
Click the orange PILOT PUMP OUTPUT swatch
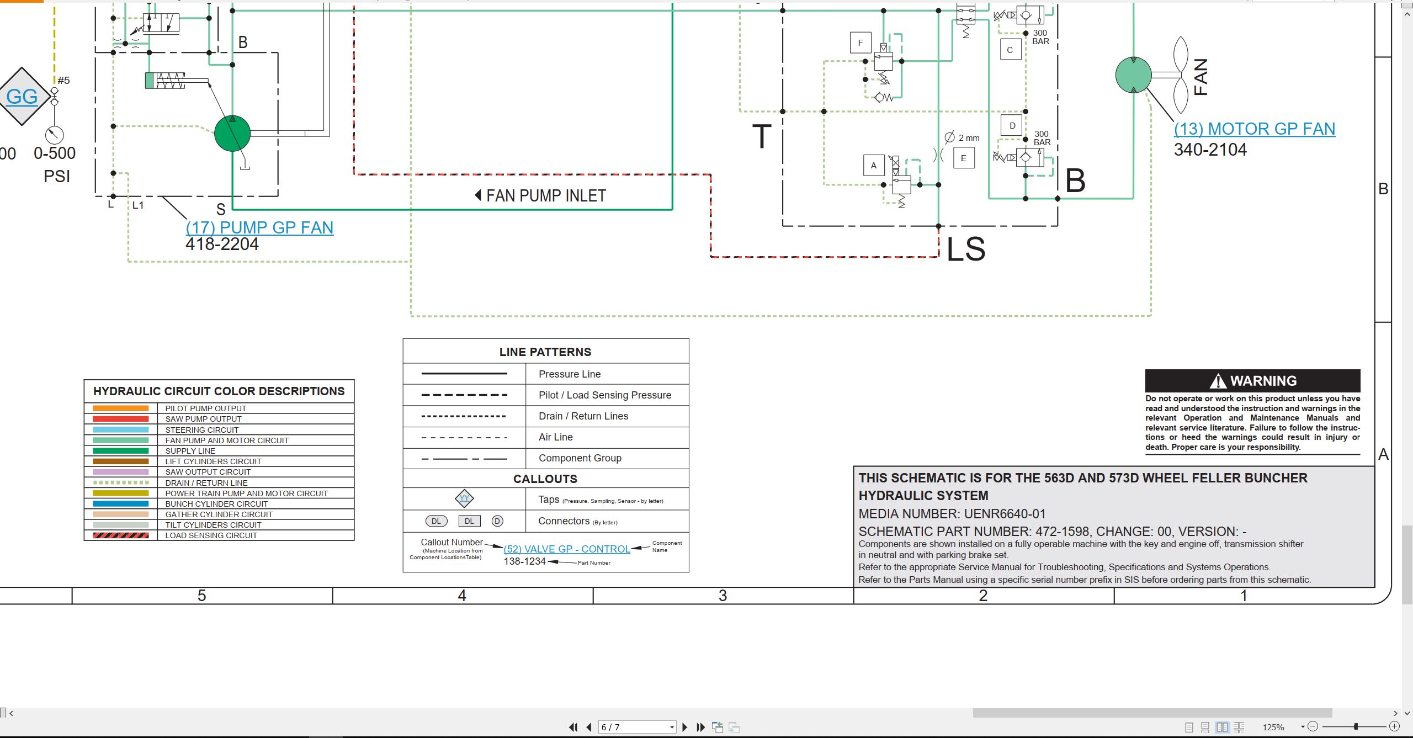121,408
